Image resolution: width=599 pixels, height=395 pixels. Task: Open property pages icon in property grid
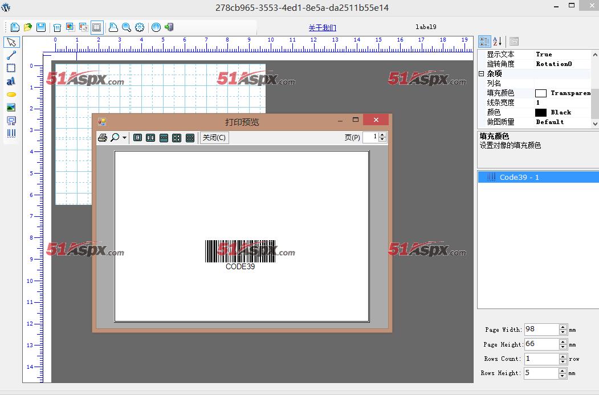point(514,41)
